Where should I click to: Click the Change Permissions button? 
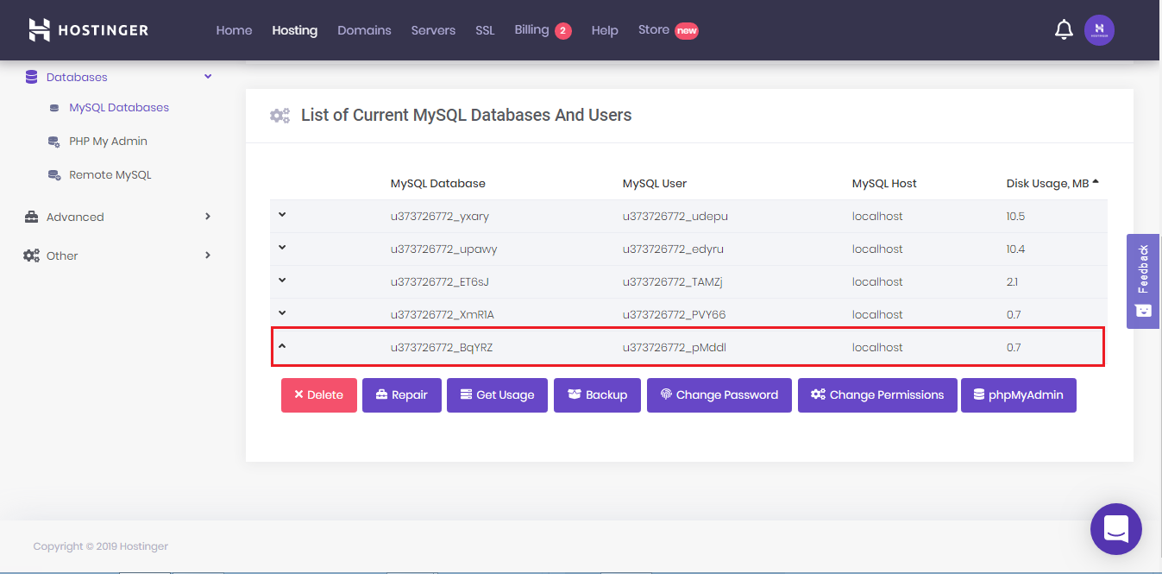coord(877,395)
